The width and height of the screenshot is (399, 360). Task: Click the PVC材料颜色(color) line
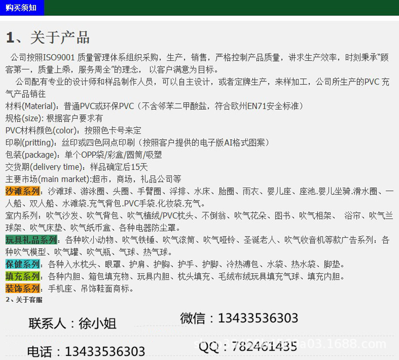pos(73,130)
